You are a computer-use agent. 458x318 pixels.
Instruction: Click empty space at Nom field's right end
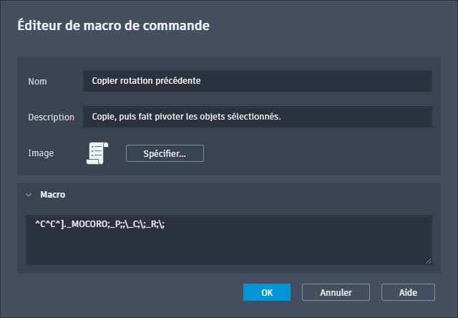tap(358, 81)
